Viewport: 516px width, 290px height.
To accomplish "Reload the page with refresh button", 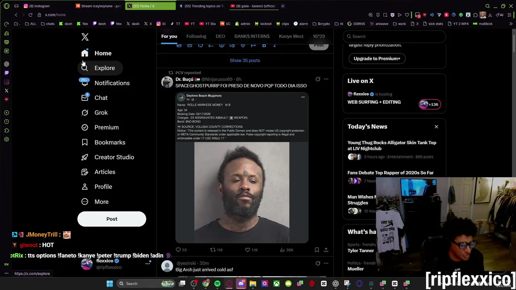I will click(30, 15).
